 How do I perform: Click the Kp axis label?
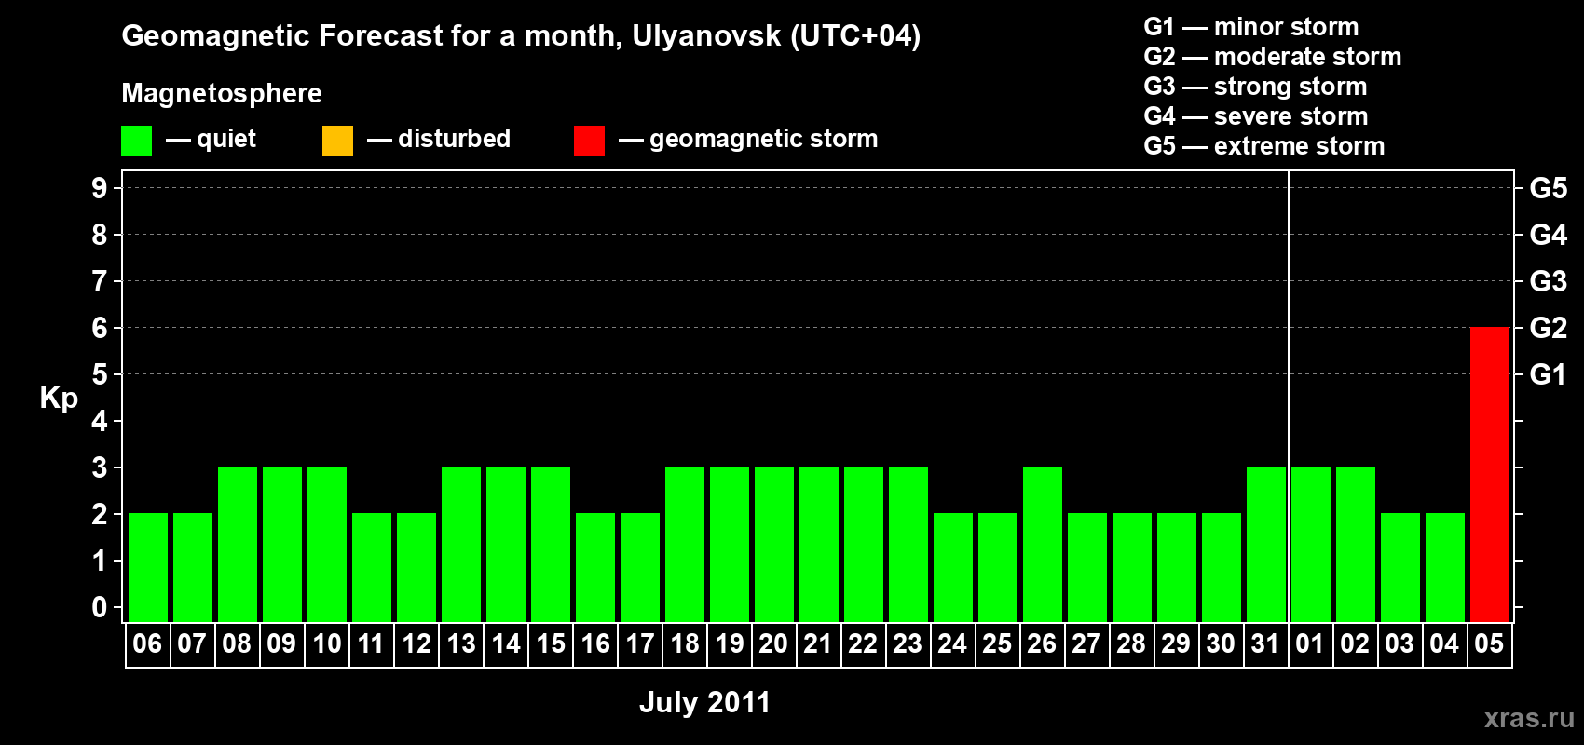59,399
